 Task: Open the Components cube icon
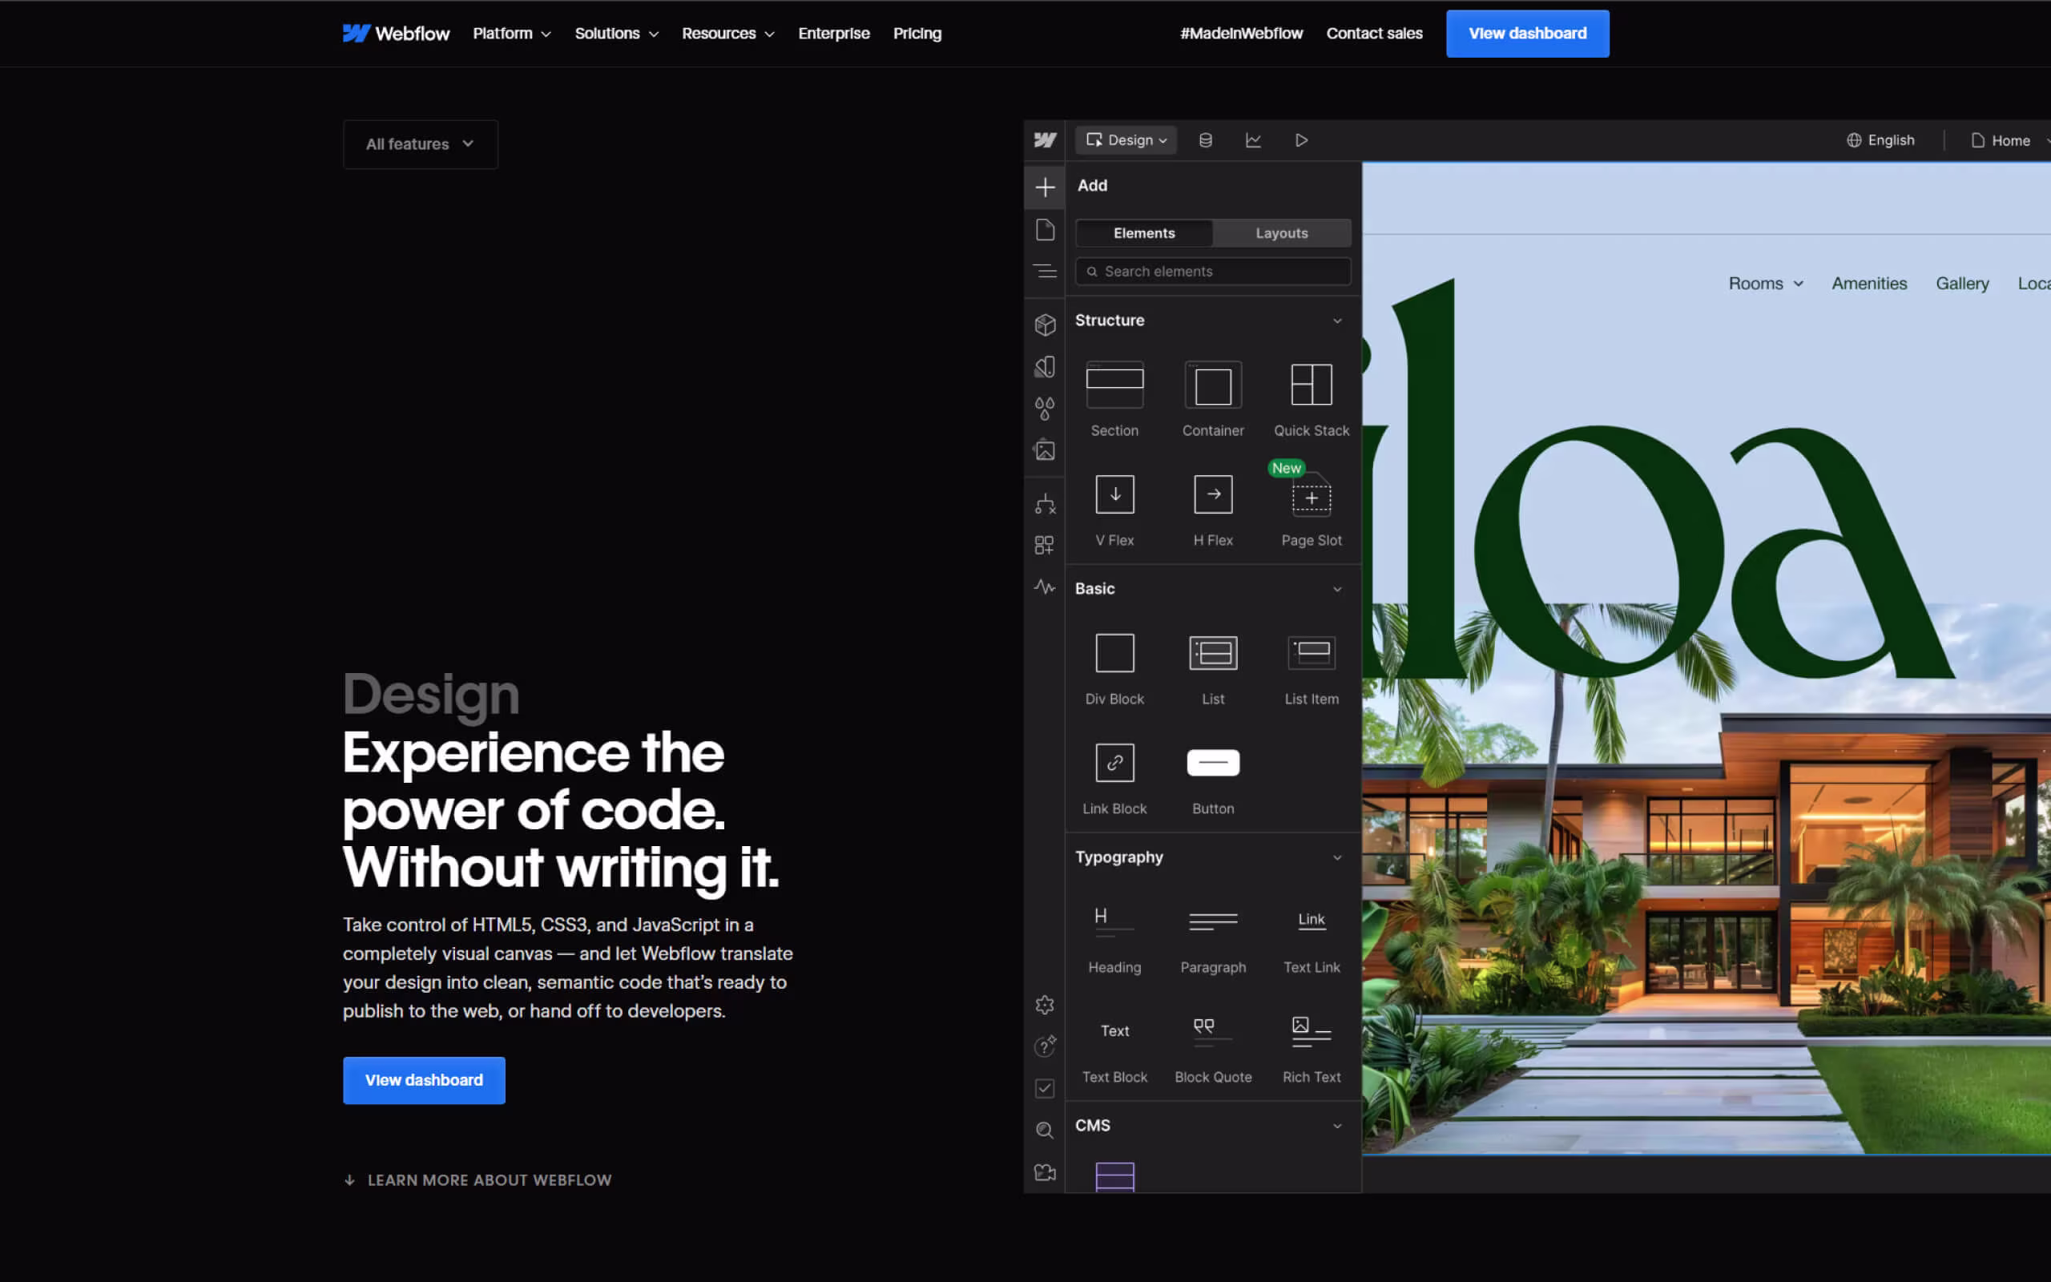1045,325
